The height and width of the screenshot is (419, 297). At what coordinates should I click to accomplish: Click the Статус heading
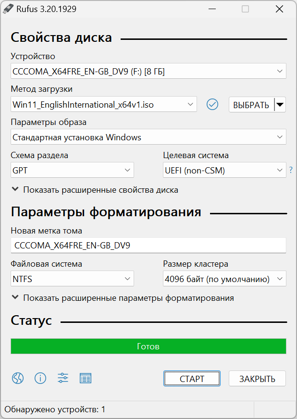pyautogui.click(x=31, y=320)
